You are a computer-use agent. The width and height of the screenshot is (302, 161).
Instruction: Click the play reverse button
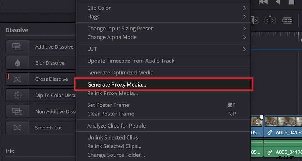[x=278, y=2]
